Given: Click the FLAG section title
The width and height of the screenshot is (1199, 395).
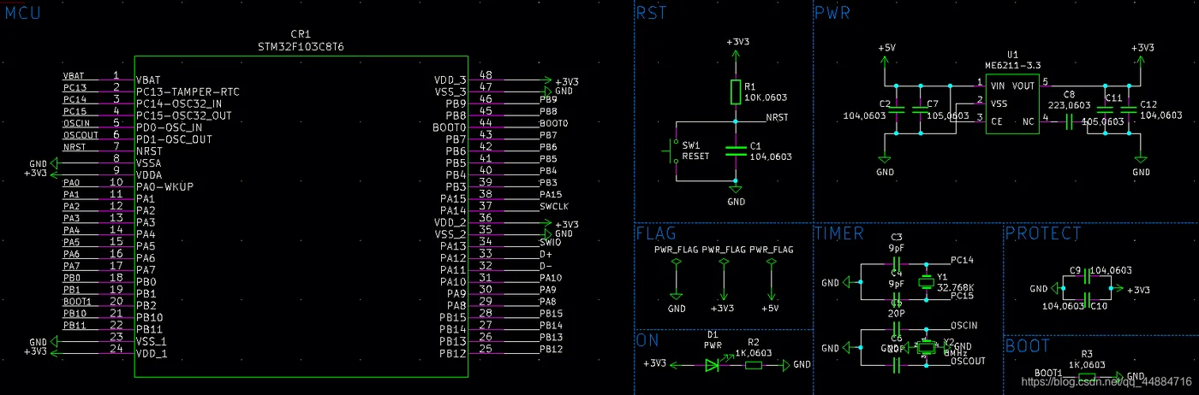Looking at the screenshot, I should coord(656,233).
